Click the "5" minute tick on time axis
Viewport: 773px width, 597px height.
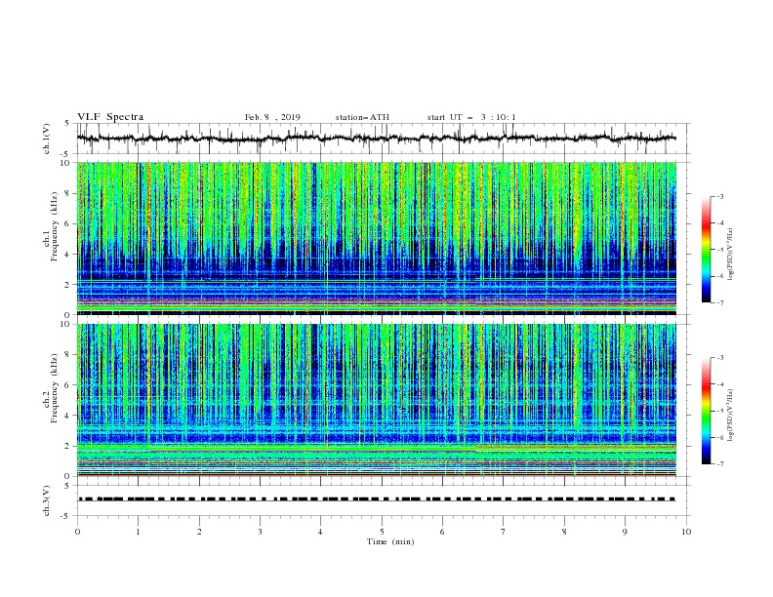382,532
